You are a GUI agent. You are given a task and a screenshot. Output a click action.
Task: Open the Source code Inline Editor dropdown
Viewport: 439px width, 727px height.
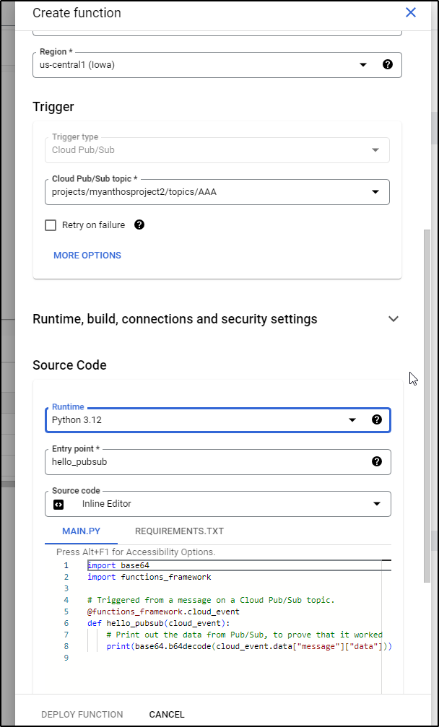pyautogui.click(x=218, y=504)
